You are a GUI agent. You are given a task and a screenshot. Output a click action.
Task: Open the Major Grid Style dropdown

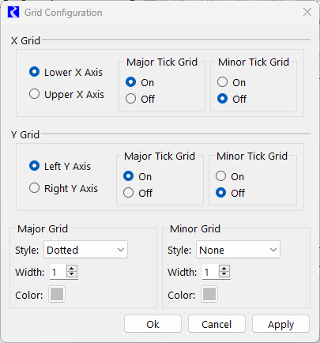tap(85, 250)
